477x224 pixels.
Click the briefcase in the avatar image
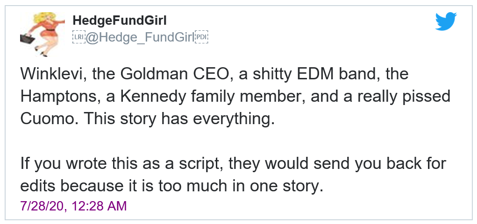point(28,39)
